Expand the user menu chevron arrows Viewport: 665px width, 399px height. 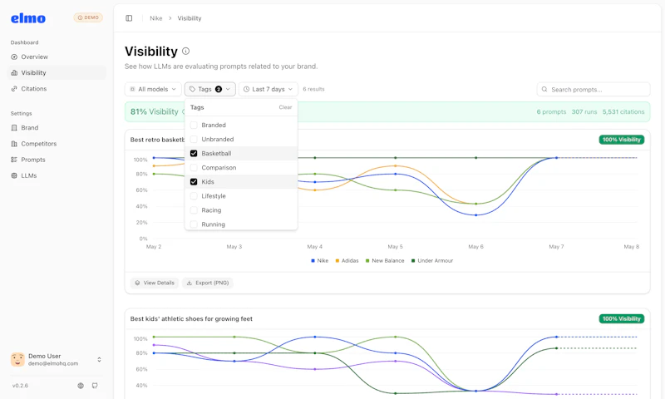(99, 360)
